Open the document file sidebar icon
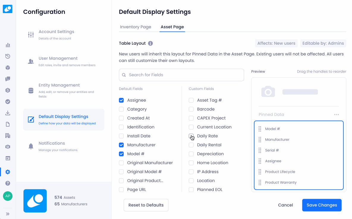This screenshot has width=352, height=219. pyautogui.click(x=8, y=124)
